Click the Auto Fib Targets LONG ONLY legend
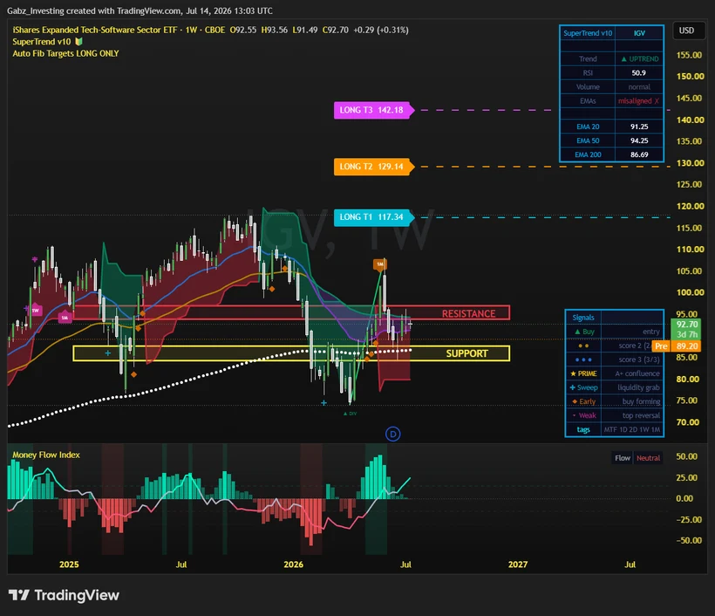Image resolution: width=715 pixels, height=616 pixels. [x=65, y=53]
